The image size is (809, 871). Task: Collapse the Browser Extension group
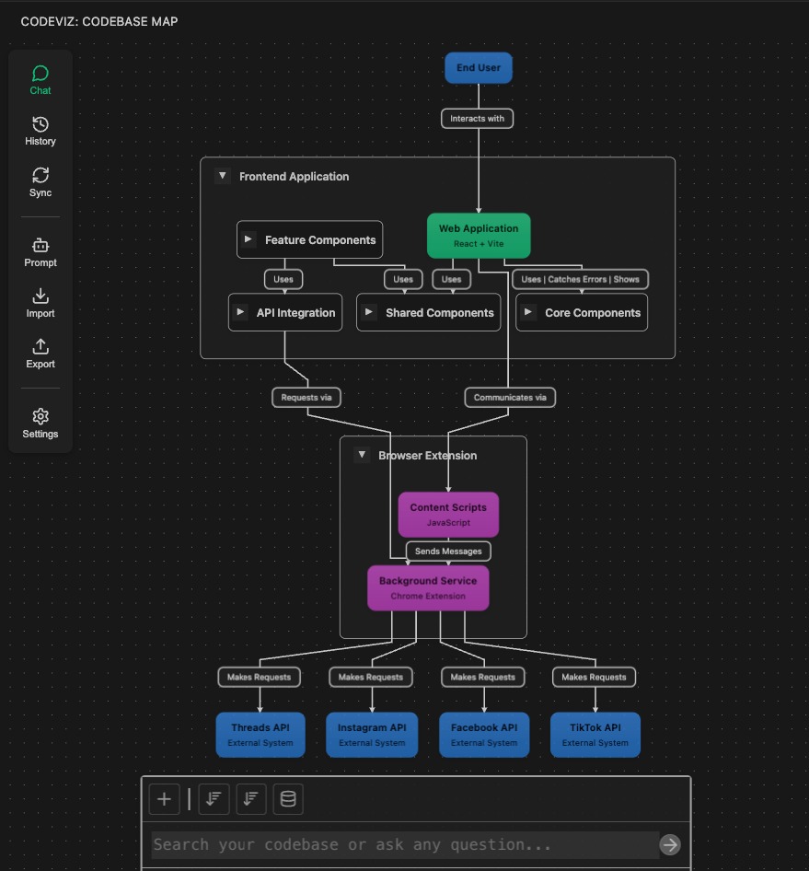pyautogui.click(x=362, y=455)
